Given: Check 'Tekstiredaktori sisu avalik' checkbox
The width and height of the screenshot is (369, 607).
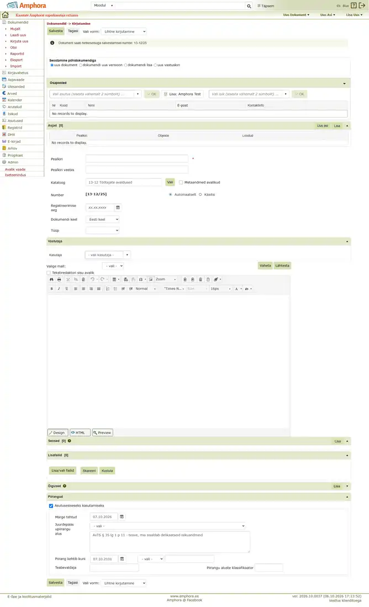Looking at the screenshot, I should [49, 273].
